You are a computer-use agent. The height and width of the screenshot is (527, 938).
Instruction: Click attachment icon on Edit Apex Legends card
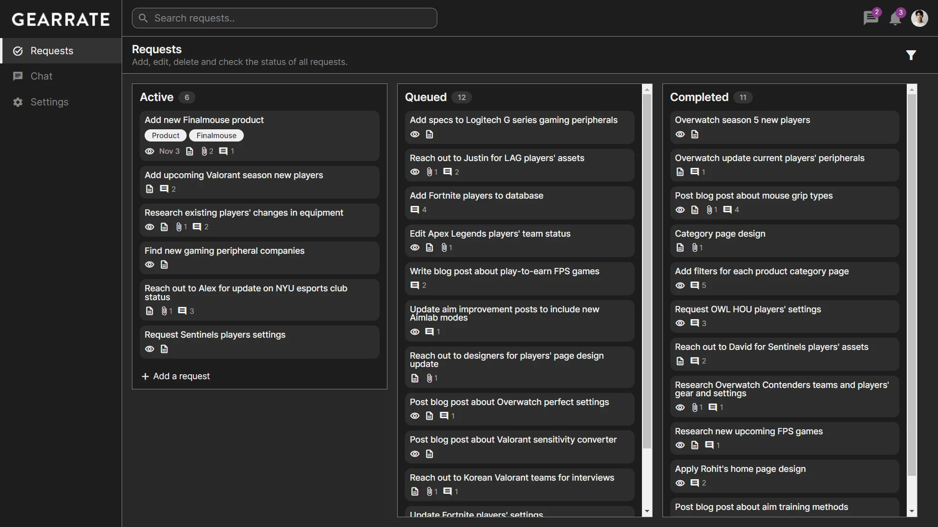444,248
